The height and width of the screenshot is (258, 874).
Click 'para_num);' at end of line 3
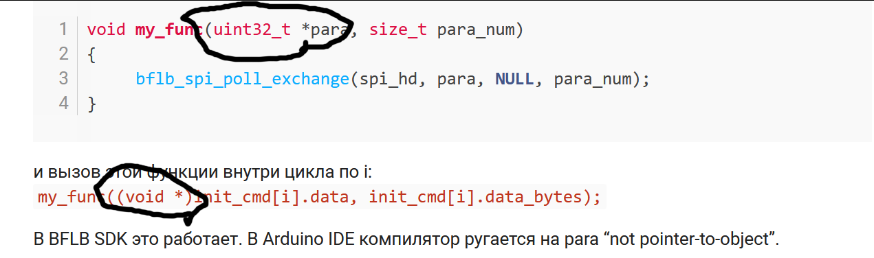601,80
